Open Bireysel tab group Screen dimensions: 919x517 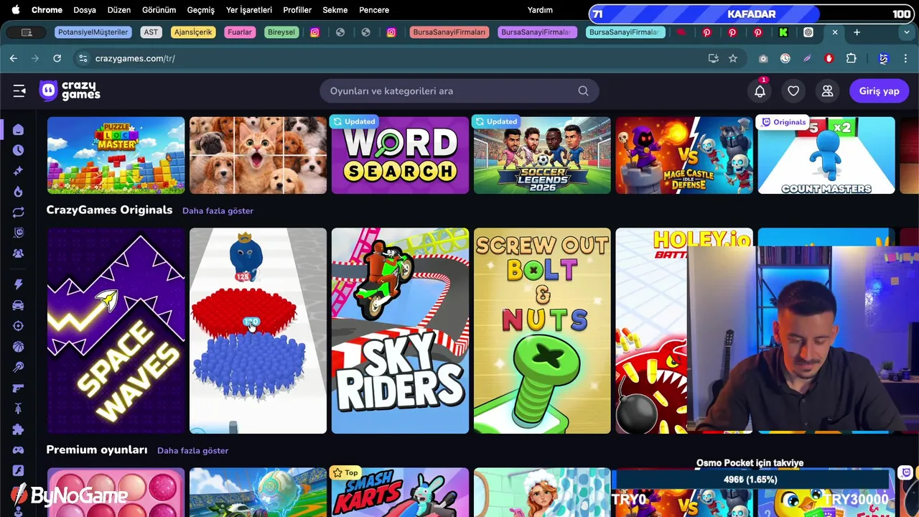tap(281, 32)
